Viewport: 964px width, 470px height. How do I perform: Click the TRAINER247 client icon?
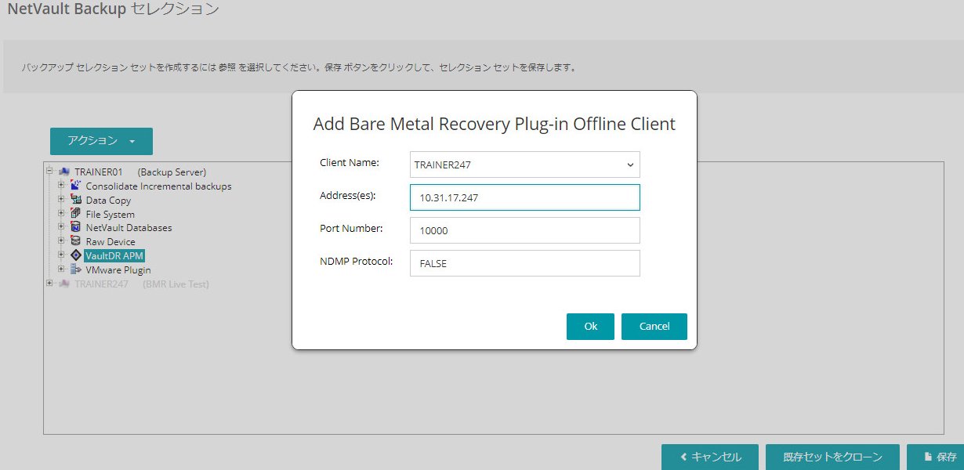click(64, 284)
